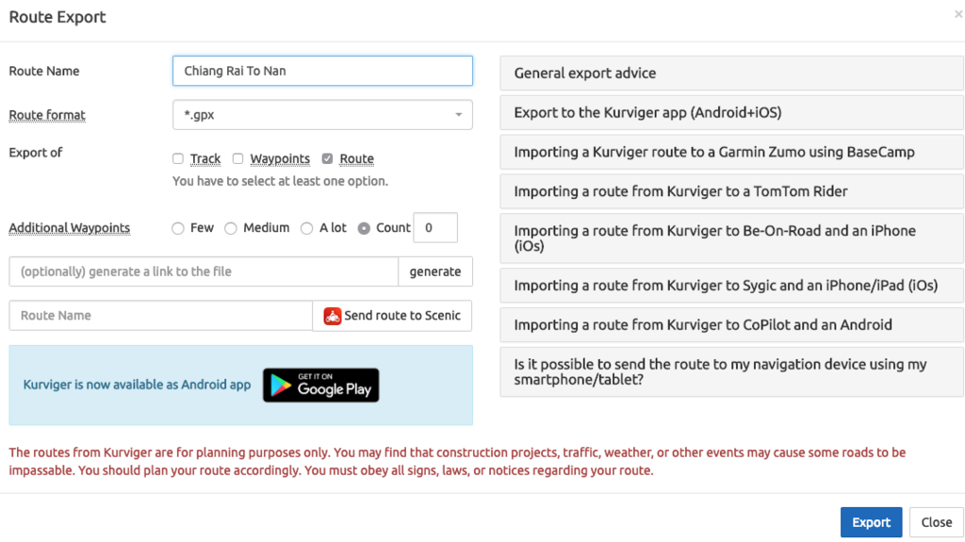Expand Garmin Zumo BaseCamp import section
Image resolution: width=965 pixels, height=542 pixels.
731,152
